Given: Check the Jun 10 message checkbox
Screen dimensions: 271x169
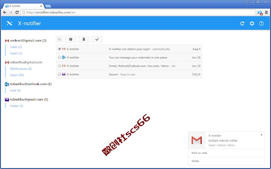Looking at the screenshot, I should [59, 66].
